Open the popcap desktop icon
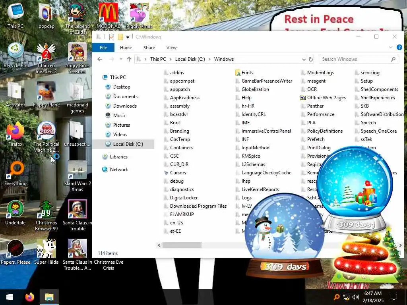The image size is (407, 305). coord(46,16)
